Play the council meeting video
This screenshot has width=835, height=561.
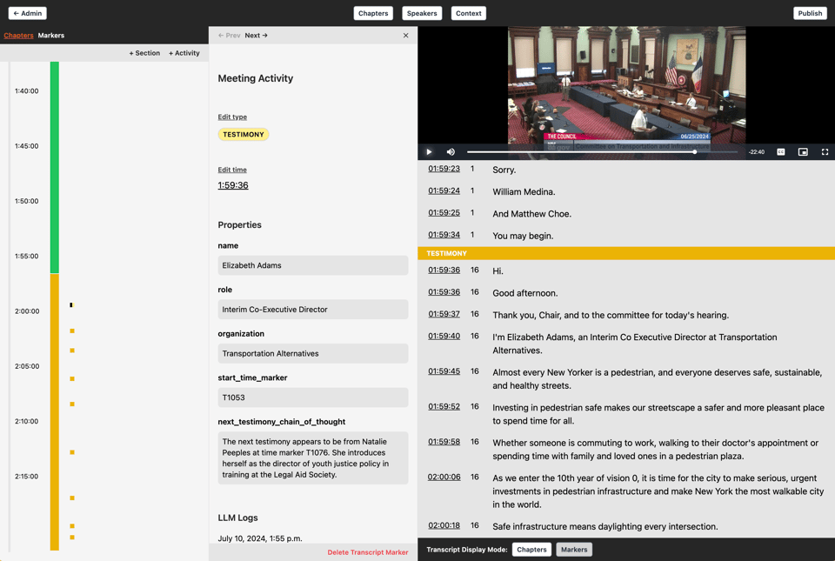tap(429, 152)
